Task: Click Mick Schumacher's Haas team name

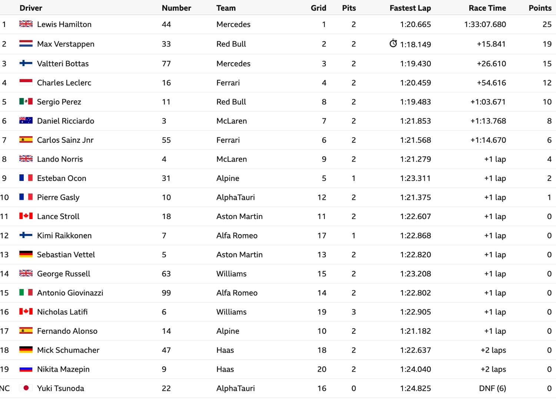Action: [225, 350]
